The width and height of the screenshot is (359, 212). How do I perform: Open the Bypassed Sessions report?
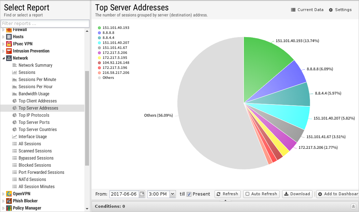coord(36,158)
